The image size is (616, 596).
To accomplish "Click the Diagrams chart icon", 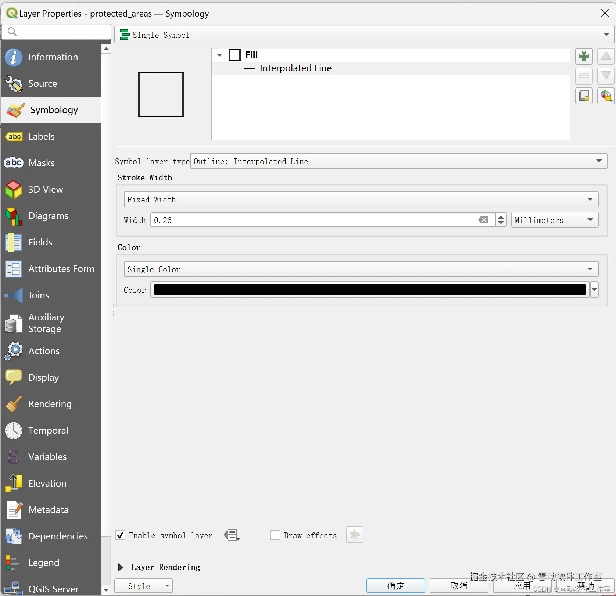I will coord(14,216).
